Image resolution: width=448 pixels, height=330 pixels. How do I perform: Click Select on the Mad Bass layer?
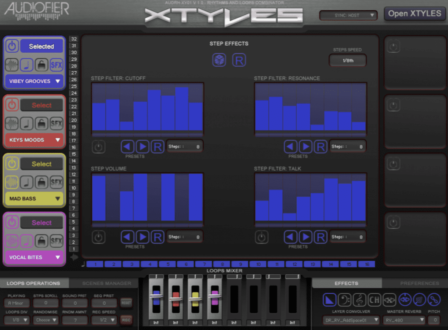[41, 164]
